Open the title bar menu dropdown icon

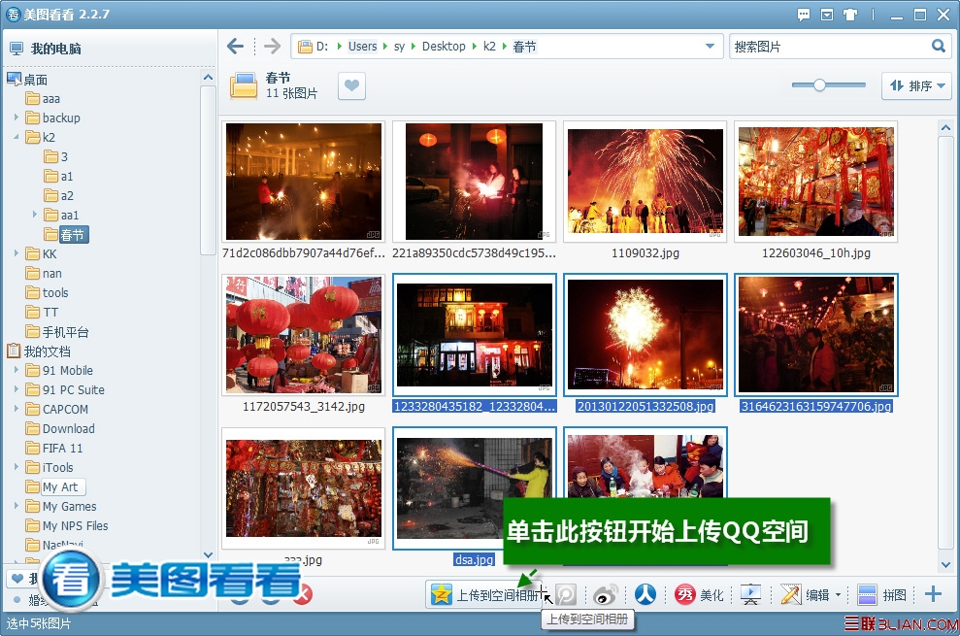point(826,15)
